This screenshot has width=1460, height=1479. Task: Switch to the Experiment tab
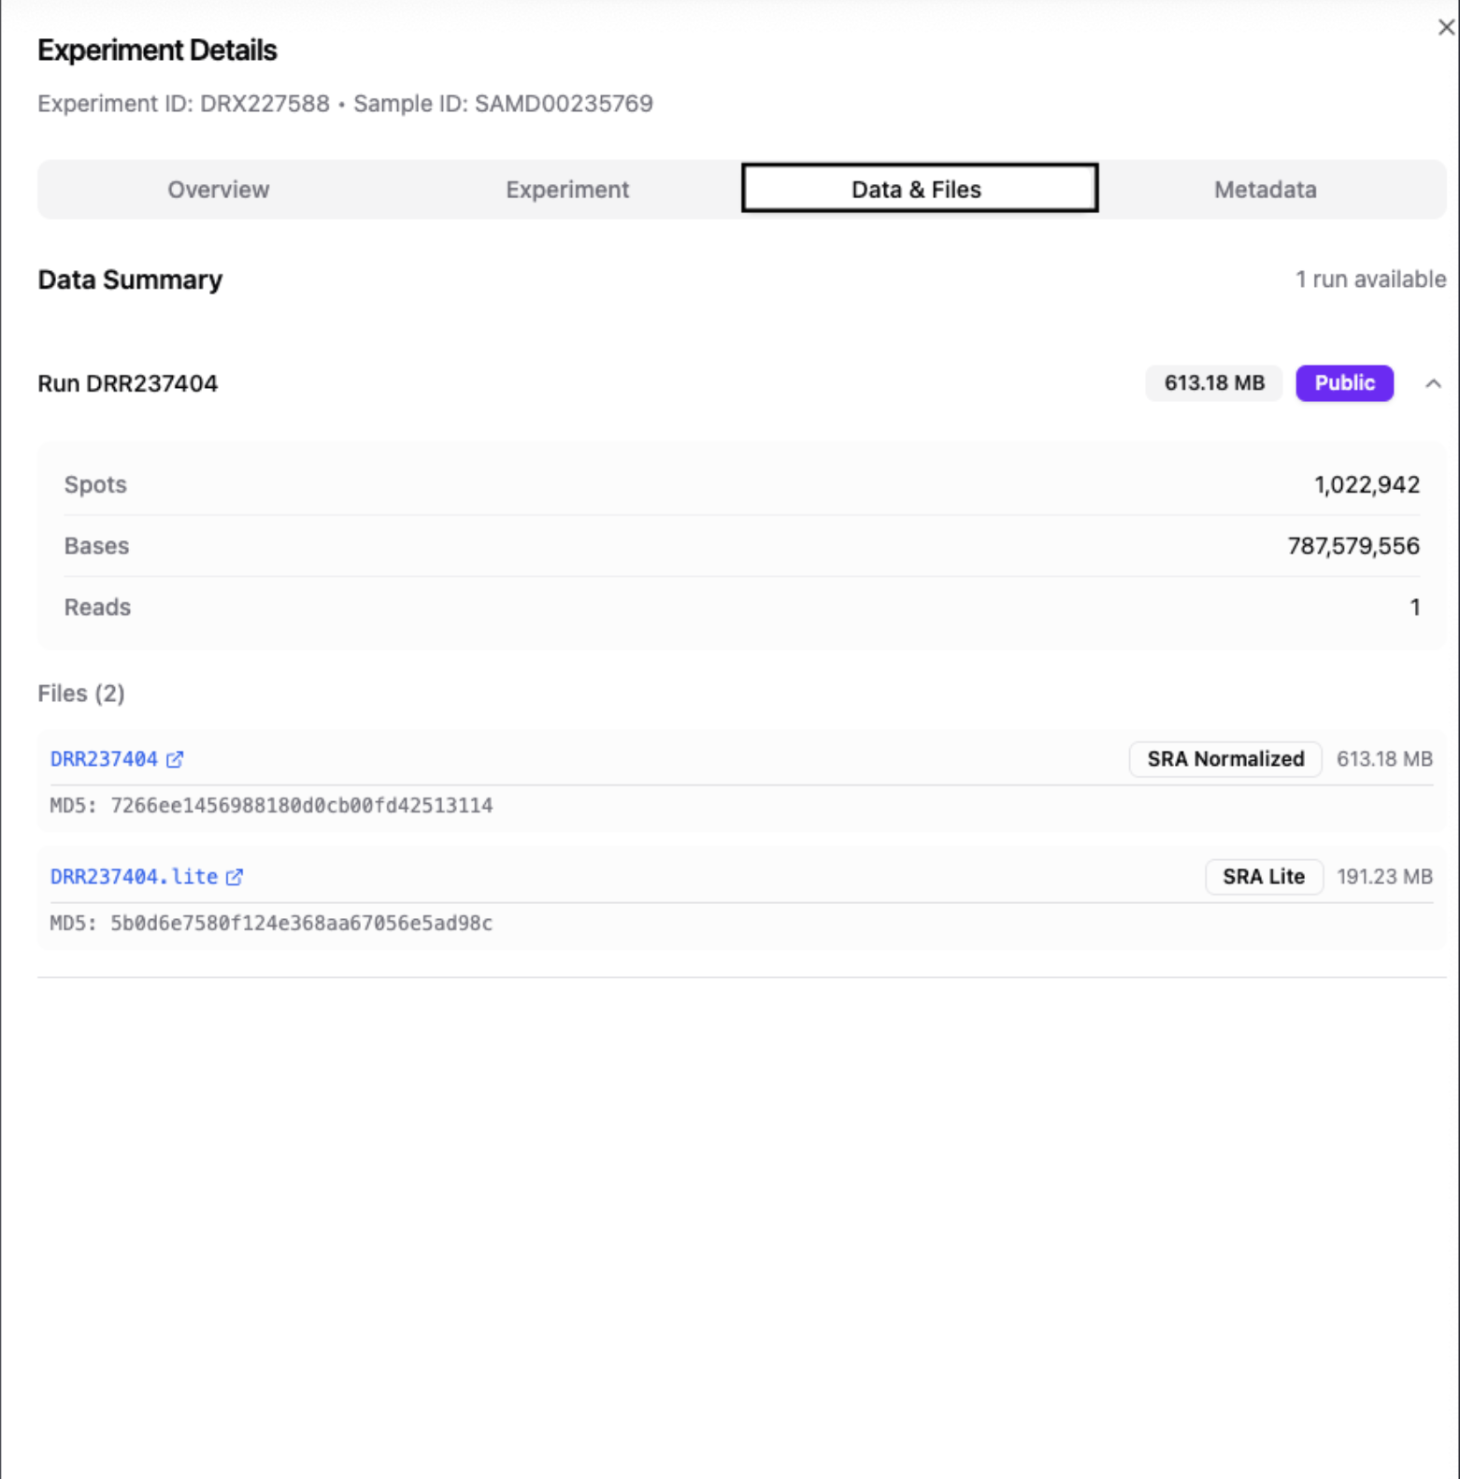point(566,190)
